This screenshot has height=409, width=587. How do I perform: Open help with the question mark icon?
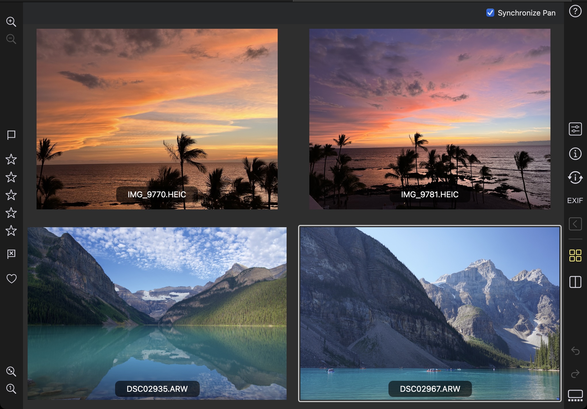(575, 12)
